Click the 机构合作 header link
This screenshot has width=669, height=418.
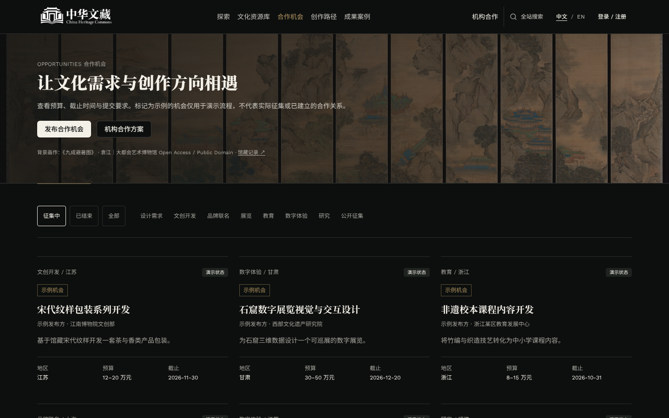point(485,17)
